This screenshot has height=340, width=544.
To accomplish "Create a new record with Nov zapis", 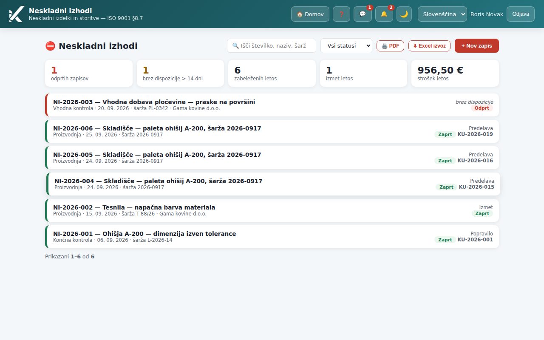I will 477,46.
